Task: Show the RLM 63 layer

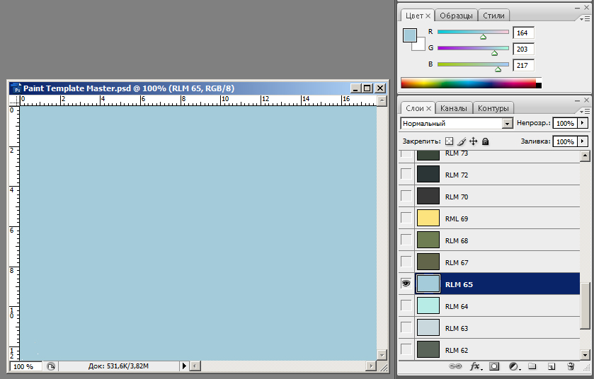Action: [406, 327]
